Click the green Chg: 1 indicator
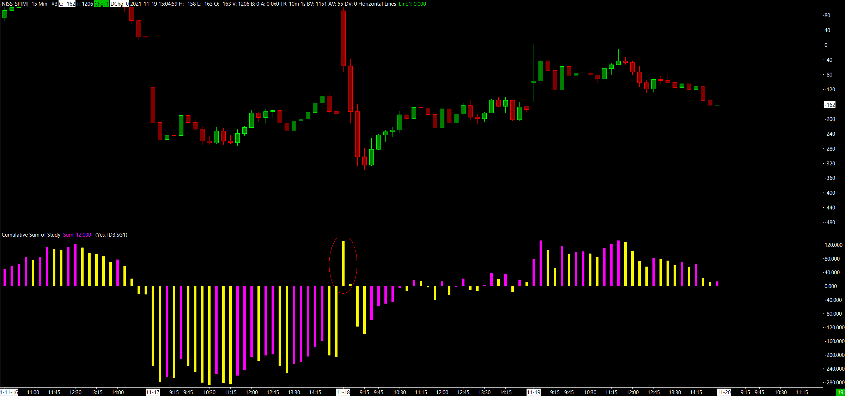The height and width of the screenshot is (396, 845). (x=102, y=4)
